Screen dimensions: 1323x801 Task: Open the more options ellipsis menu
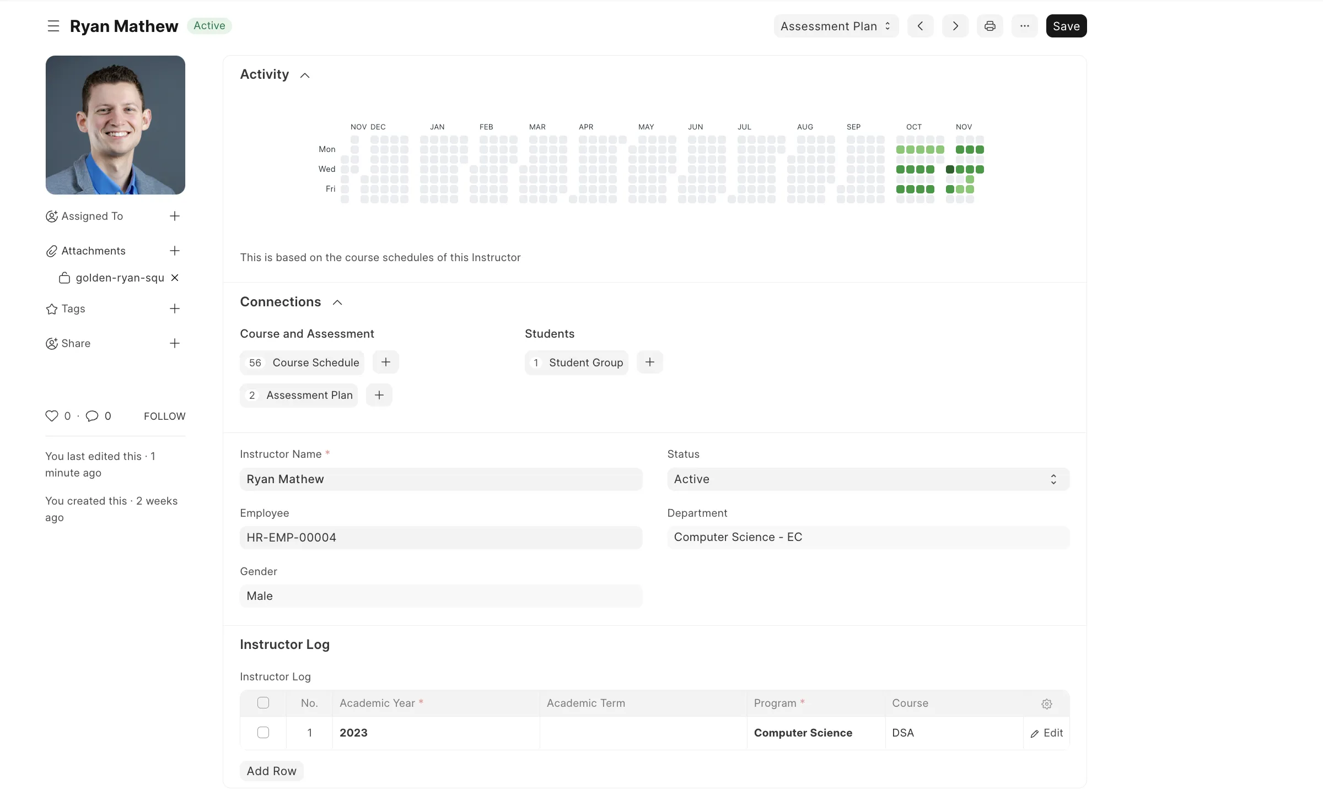coord(1025,26)
